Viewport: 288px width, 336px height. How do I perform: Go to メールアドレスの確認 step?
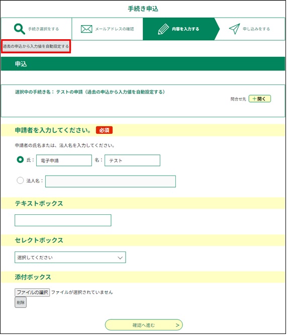coord(107,29)
